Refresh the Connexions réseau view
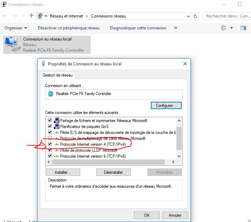This screenshot has width=251, height=222. 195,16
